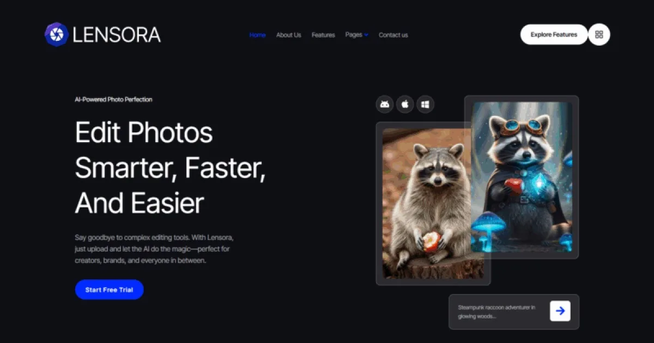
Task: Click the LENSORA brand name text
Action: pyautogui.click(x=117, y=35)
